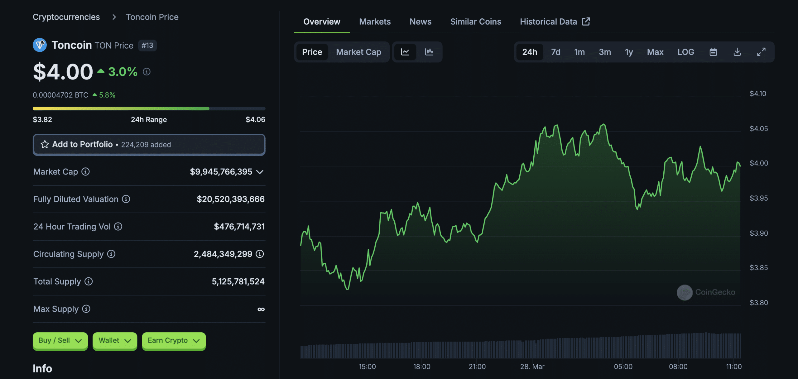Toggle chart to Market Cap view
This screenshot has width=798, height=379.
358,52
